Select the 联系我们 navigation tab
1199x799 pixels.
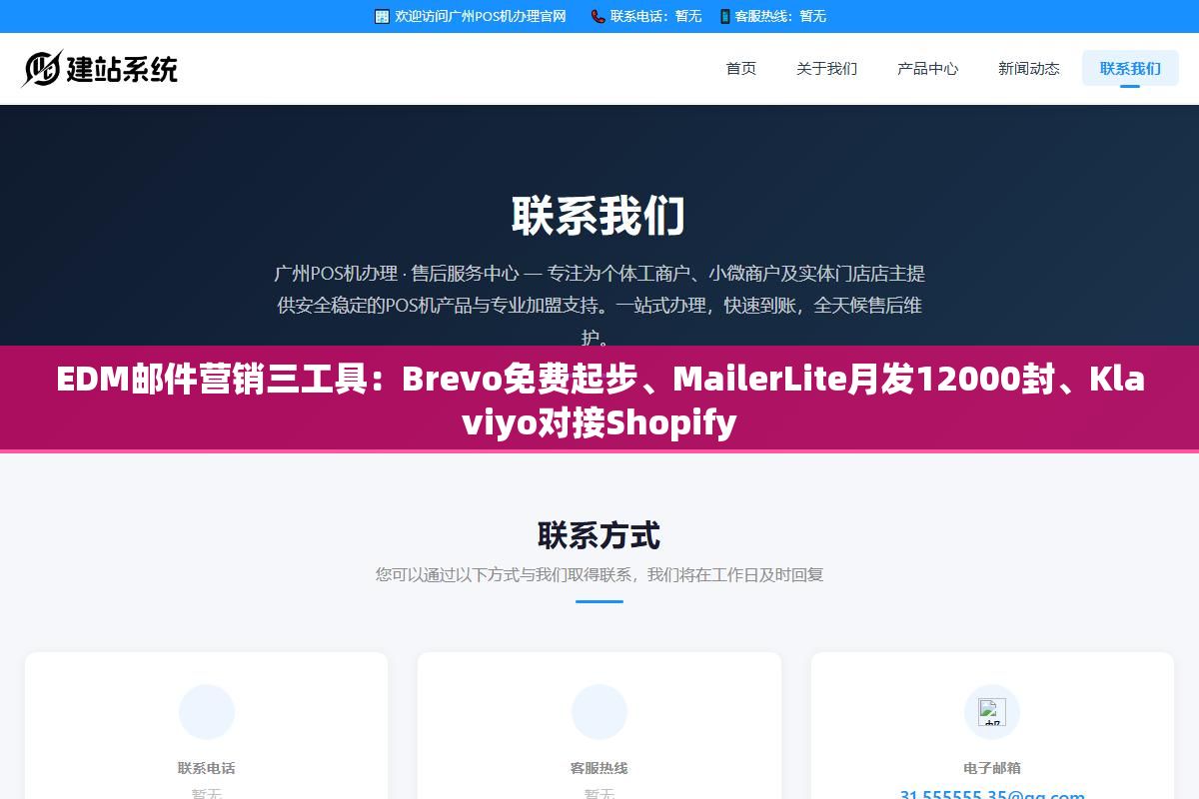tap(1130, 68)
